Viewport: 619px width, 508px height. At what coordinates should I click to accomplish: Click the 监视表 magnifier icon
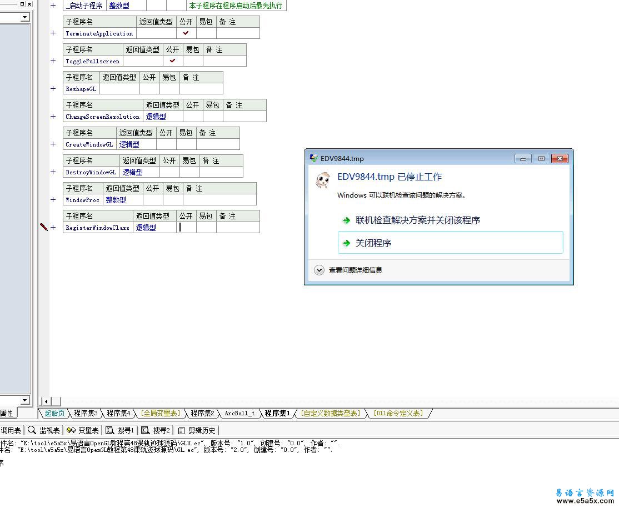tap(32, 430)
